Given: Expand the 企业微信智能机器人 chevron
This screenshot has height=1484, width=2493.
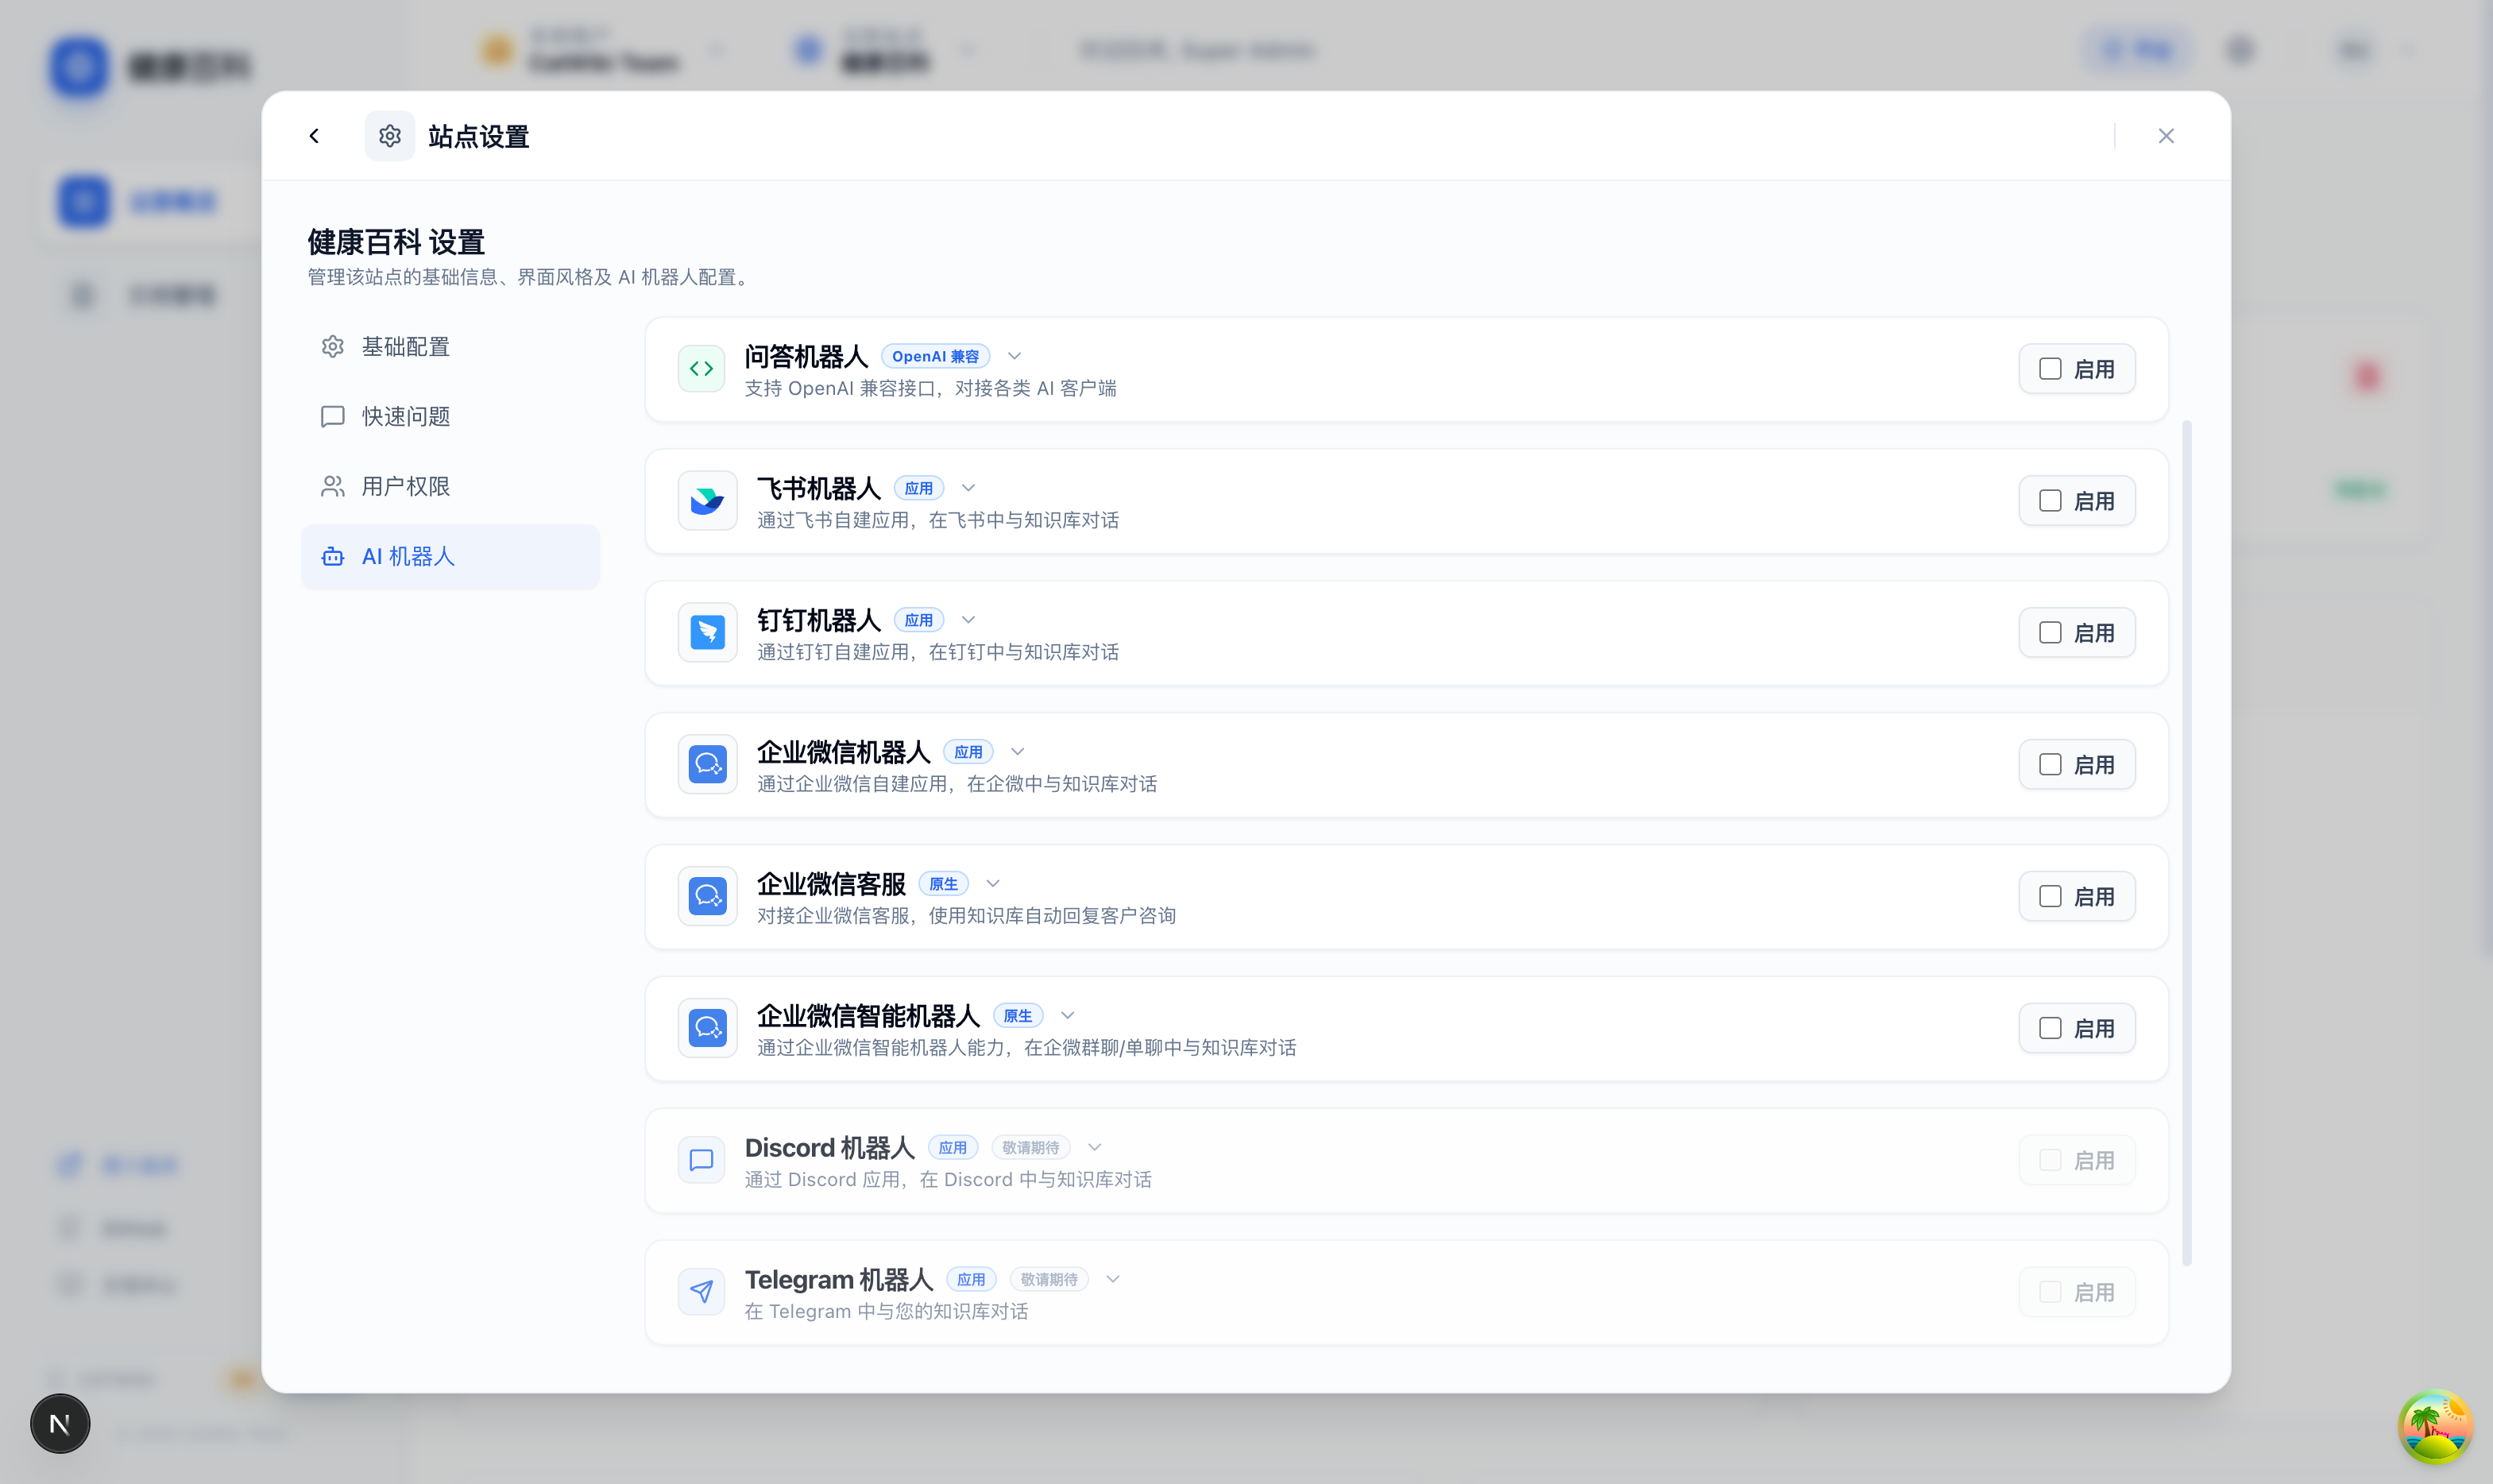Looking at the screenshot, I should (x=1066, y=1015).
